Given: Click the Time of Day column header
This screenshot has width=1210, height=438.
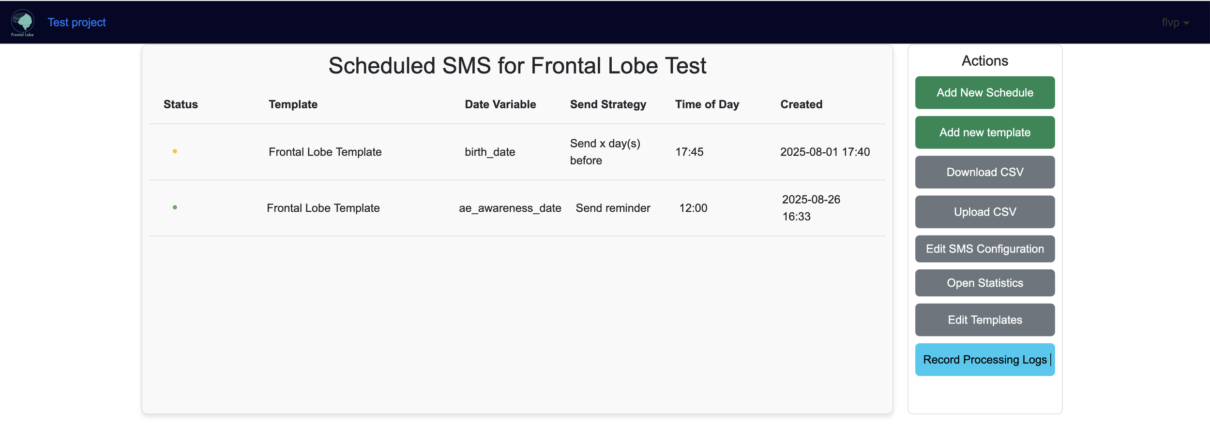Looking at the screenshot, I should click(707, 104).
